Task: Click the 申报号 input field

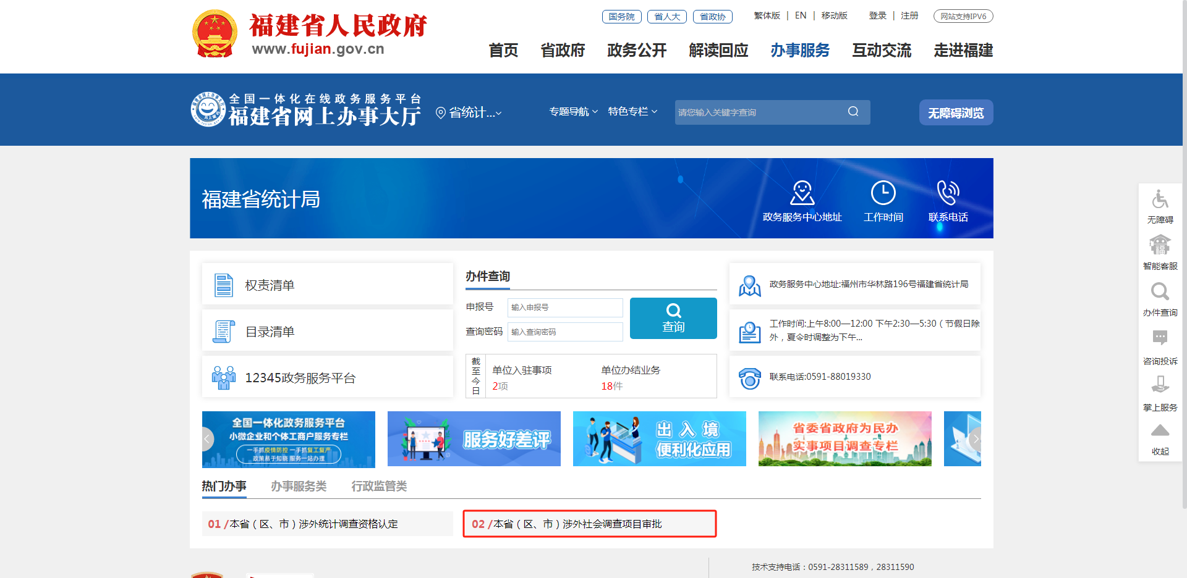Action: tap(564, 308)
